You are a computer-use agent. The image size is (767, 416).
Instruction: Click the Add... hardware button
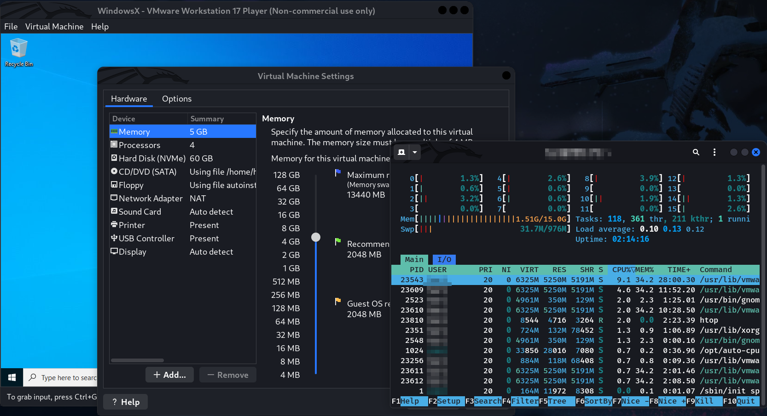[x=169, y=375]
